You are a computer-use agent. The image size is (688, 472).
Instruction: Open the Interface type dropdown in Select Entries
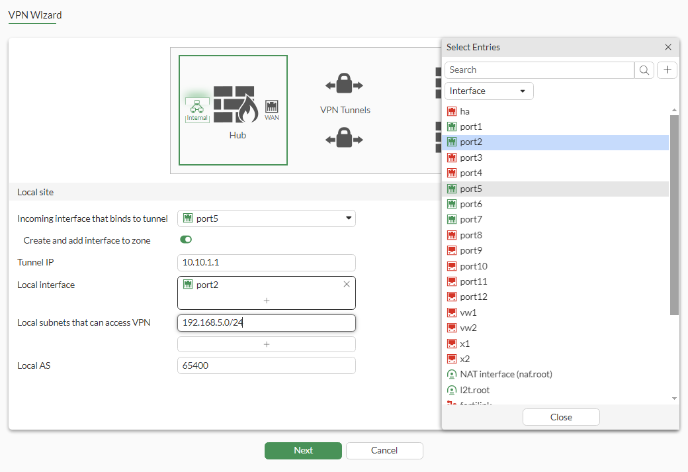coord(488,91)
